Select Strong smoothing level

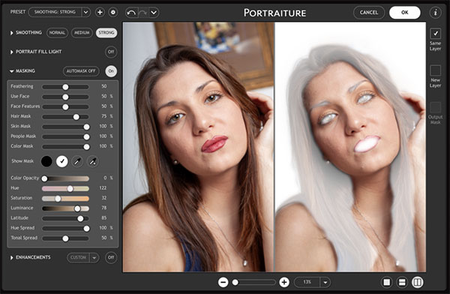pyautogui.click(x=106, y=33)
